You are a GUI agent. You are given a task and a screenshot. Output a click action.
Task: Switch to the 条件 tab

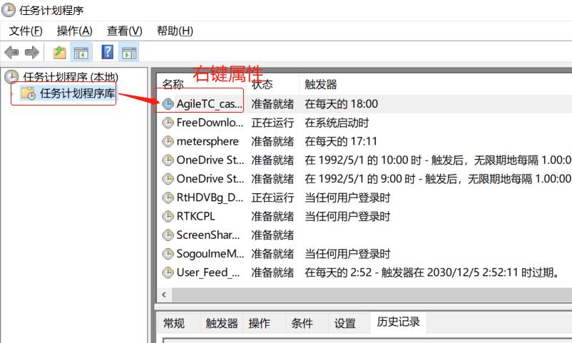click(x=302, y=323)
